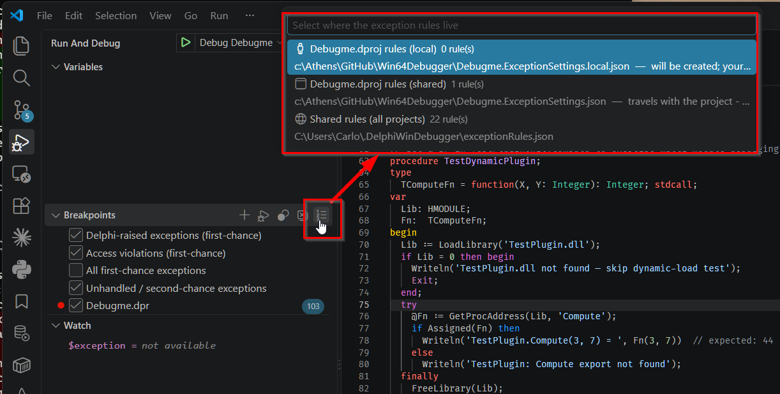Disable the Debugme.dpr breakpoint checkbox
This screenshot has height=394, width=780.
point(75,305)
